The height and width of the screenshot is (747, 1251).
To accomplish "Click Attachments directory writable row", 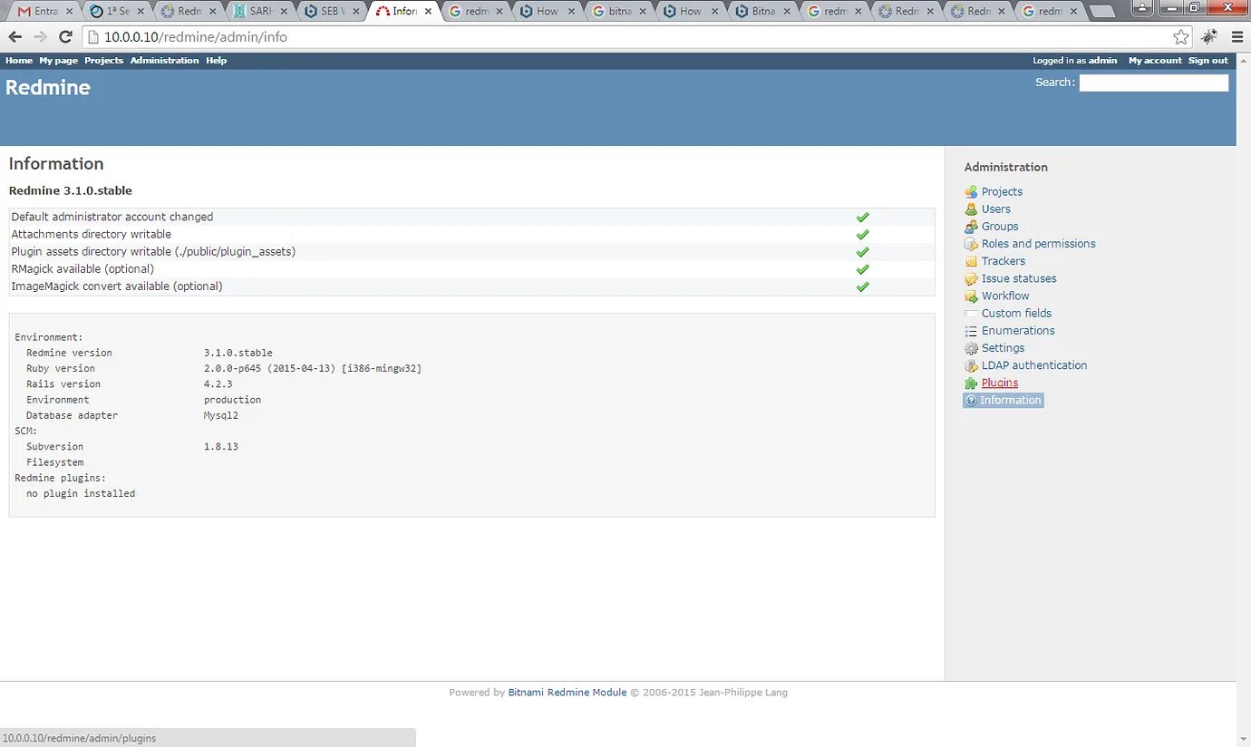I will click(x=471, y=234).
